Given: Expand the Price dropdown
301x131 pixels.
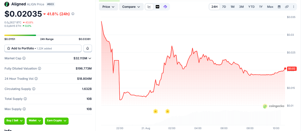Looking at the screenshot, I should click(108, 7).
